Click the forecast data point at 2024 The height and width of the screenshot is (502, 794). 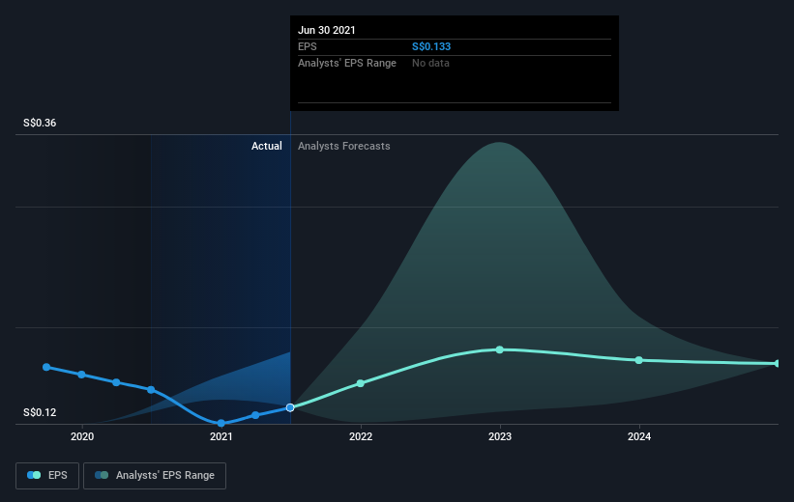[638, 360]
